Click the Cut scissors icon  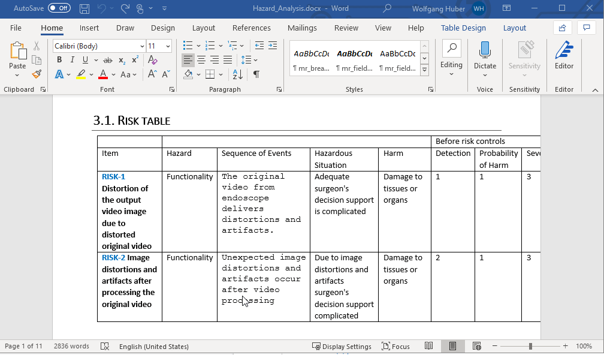tap(37, 46)
